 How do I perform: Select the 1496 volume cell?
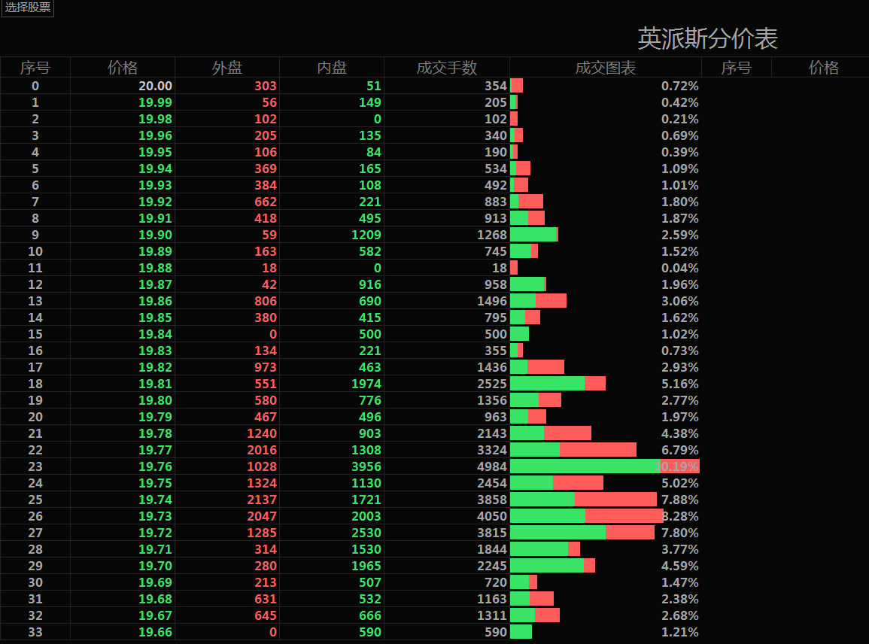[492, 301]
